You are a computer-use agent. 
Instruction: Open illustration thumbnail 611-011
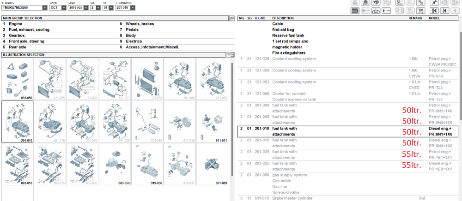click(x=212, y=121)
